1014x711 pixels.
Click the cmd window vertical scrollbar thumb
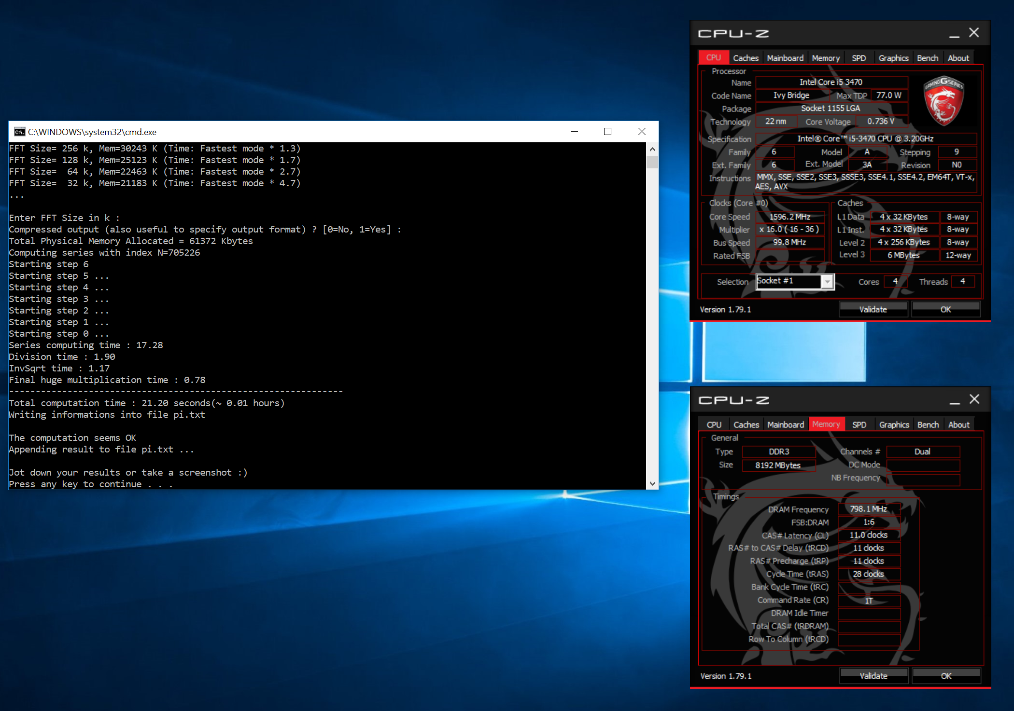tap(652, 162)
